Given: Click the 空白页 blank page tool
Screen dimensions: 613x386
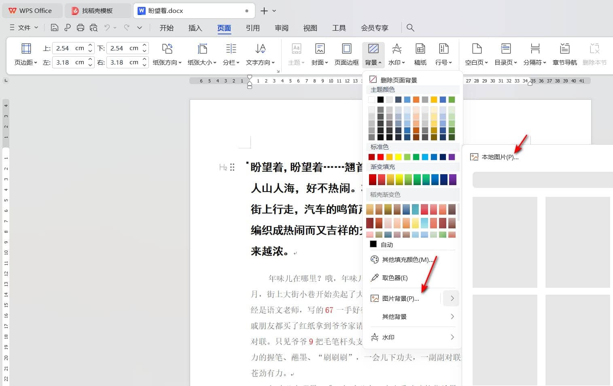Looking at the screenshot, I should (x=476, y=55).
